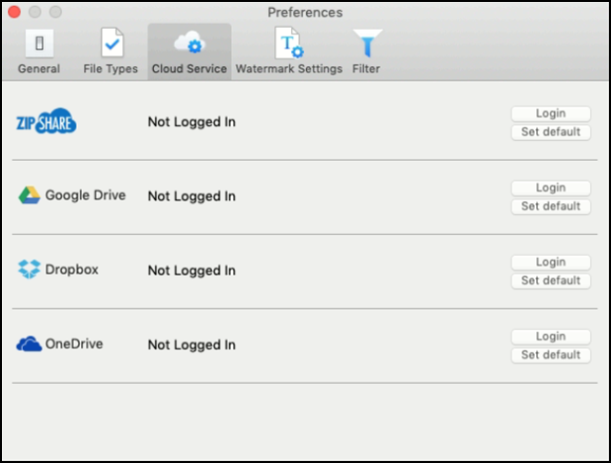
Task: Open the Filter funnel icon
Action: tap(367, 42)
